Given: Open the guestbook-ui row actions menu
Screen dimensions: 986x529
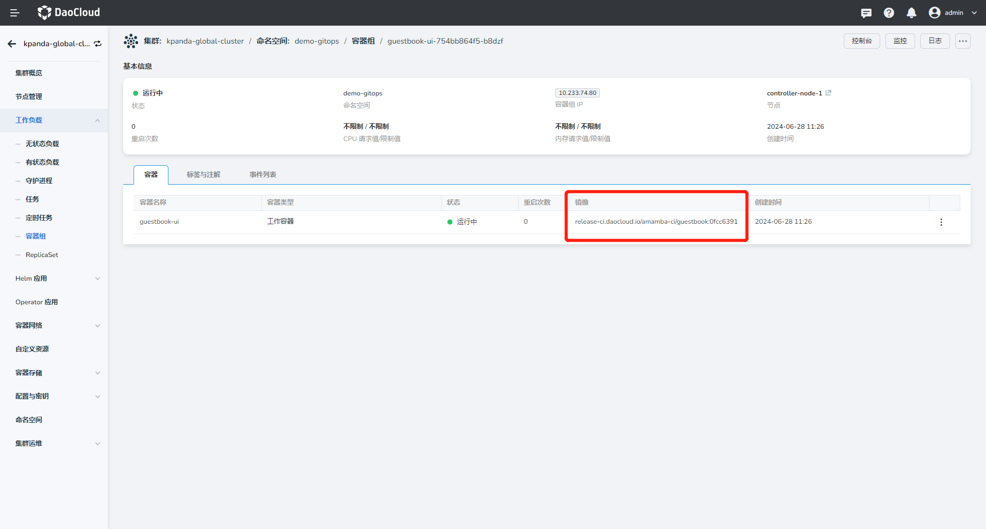Looking at the screenshot, I should coord(941,222).
